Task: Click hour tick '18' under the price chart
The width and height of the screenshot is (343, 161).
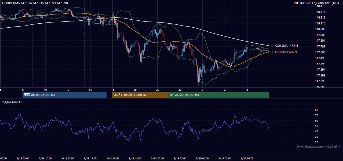Action: [x=135, y=90]
